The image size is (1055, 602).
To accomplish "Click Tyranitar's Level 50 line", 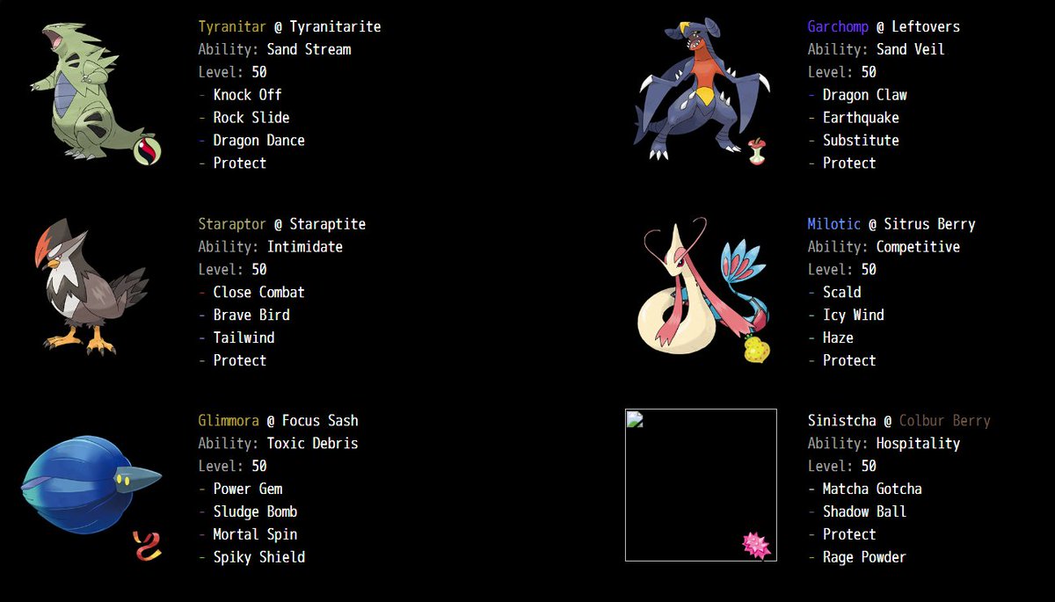I will [232, 72].
